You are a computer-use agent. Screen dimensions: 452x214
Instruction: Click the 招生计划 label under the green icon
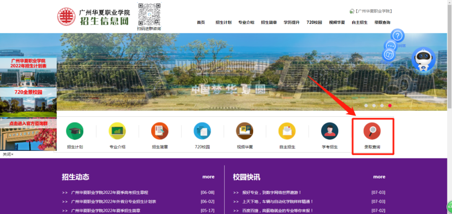[75, 147]
